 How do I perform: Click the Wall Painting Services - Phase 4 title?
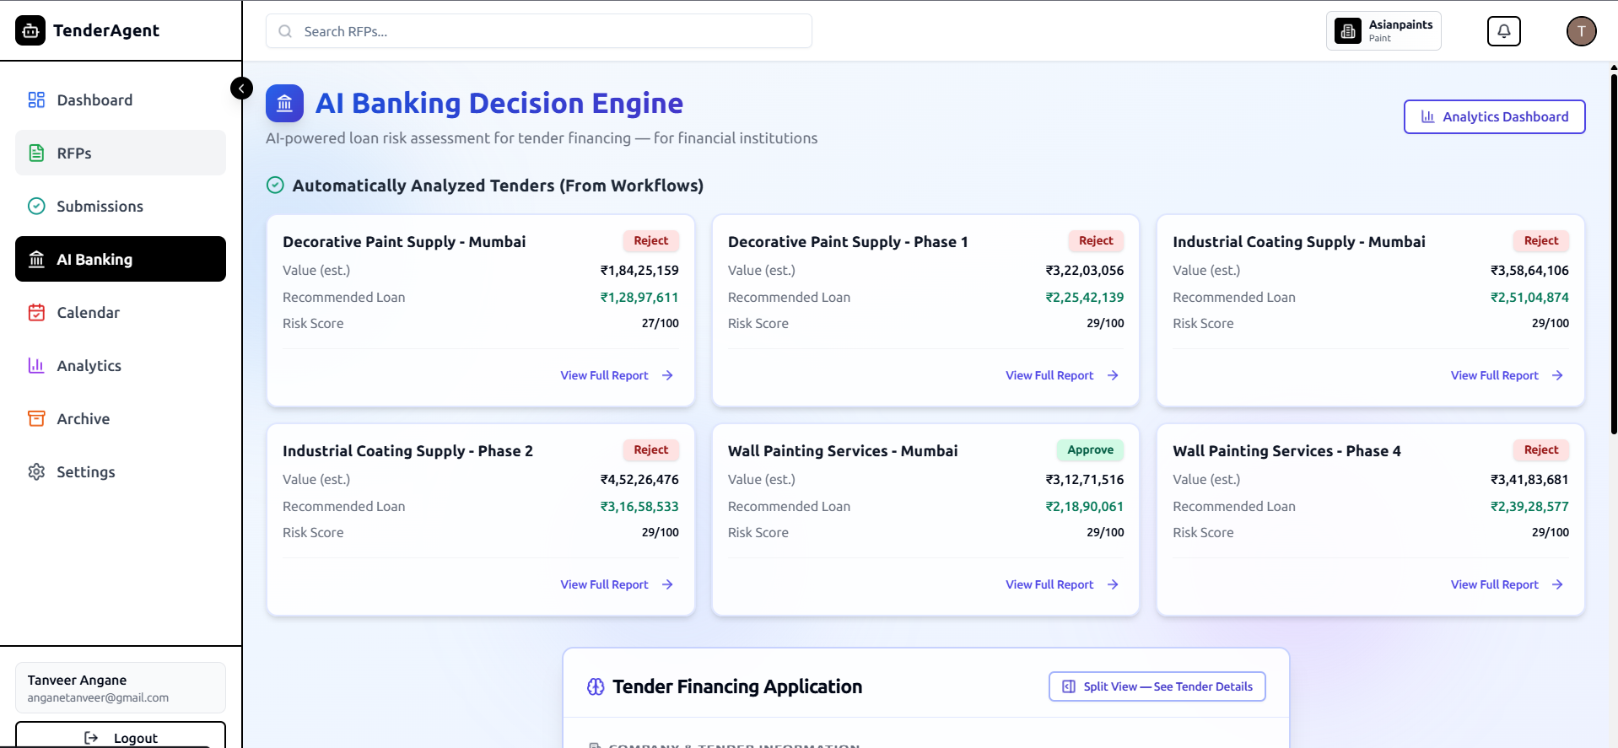1286,451
